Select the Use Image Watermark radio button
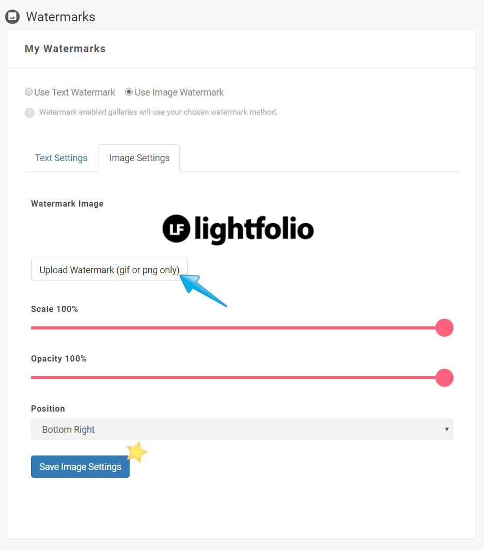The width and height of the screenshot is (484, 550). click(x=129, y=92)
